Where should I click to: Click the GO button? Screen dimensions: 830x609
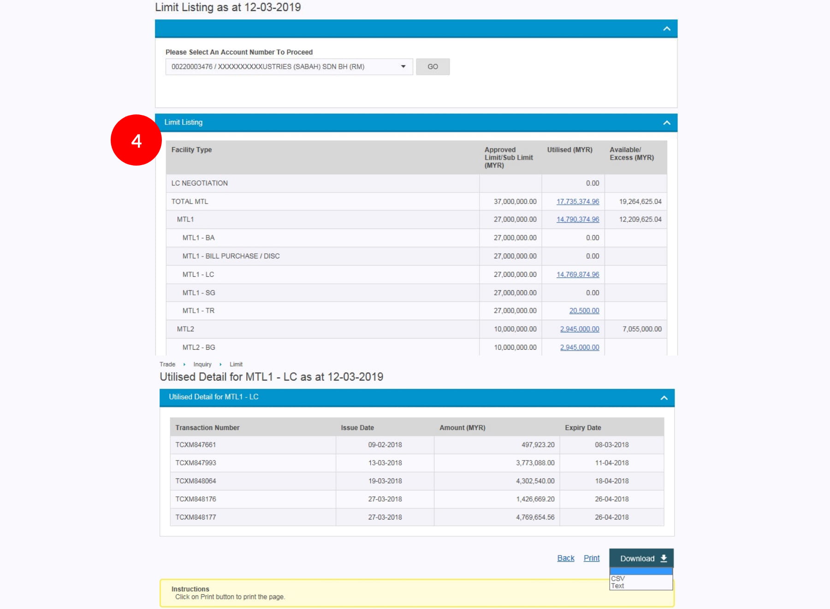point(432,67)
